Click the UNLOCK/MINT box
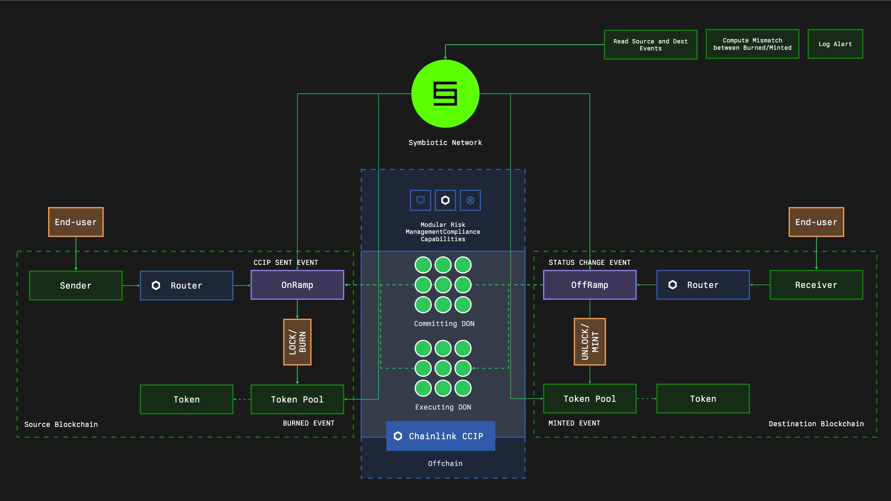 pos(590,342)
